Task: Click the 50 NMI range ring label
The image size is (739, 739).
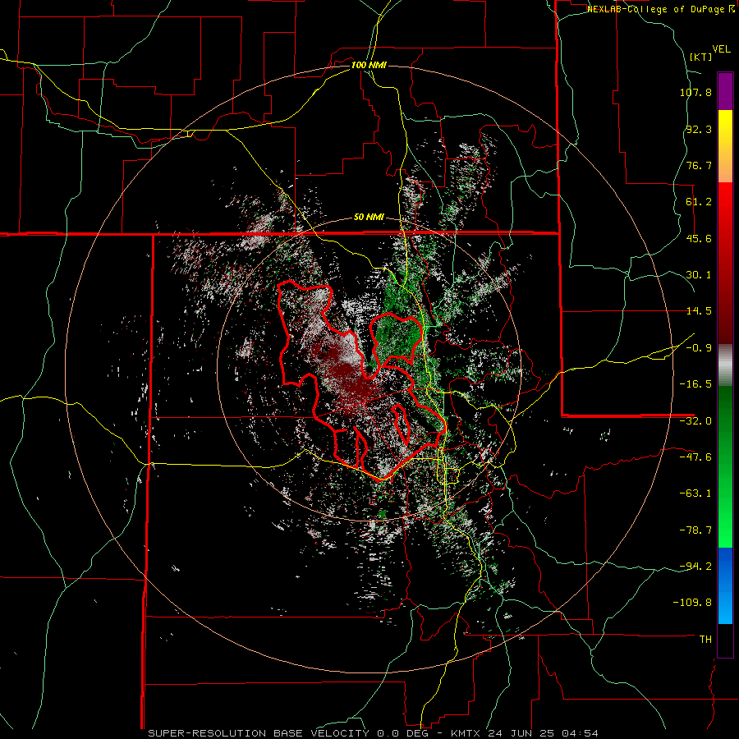Action: [x=369, y=217]
